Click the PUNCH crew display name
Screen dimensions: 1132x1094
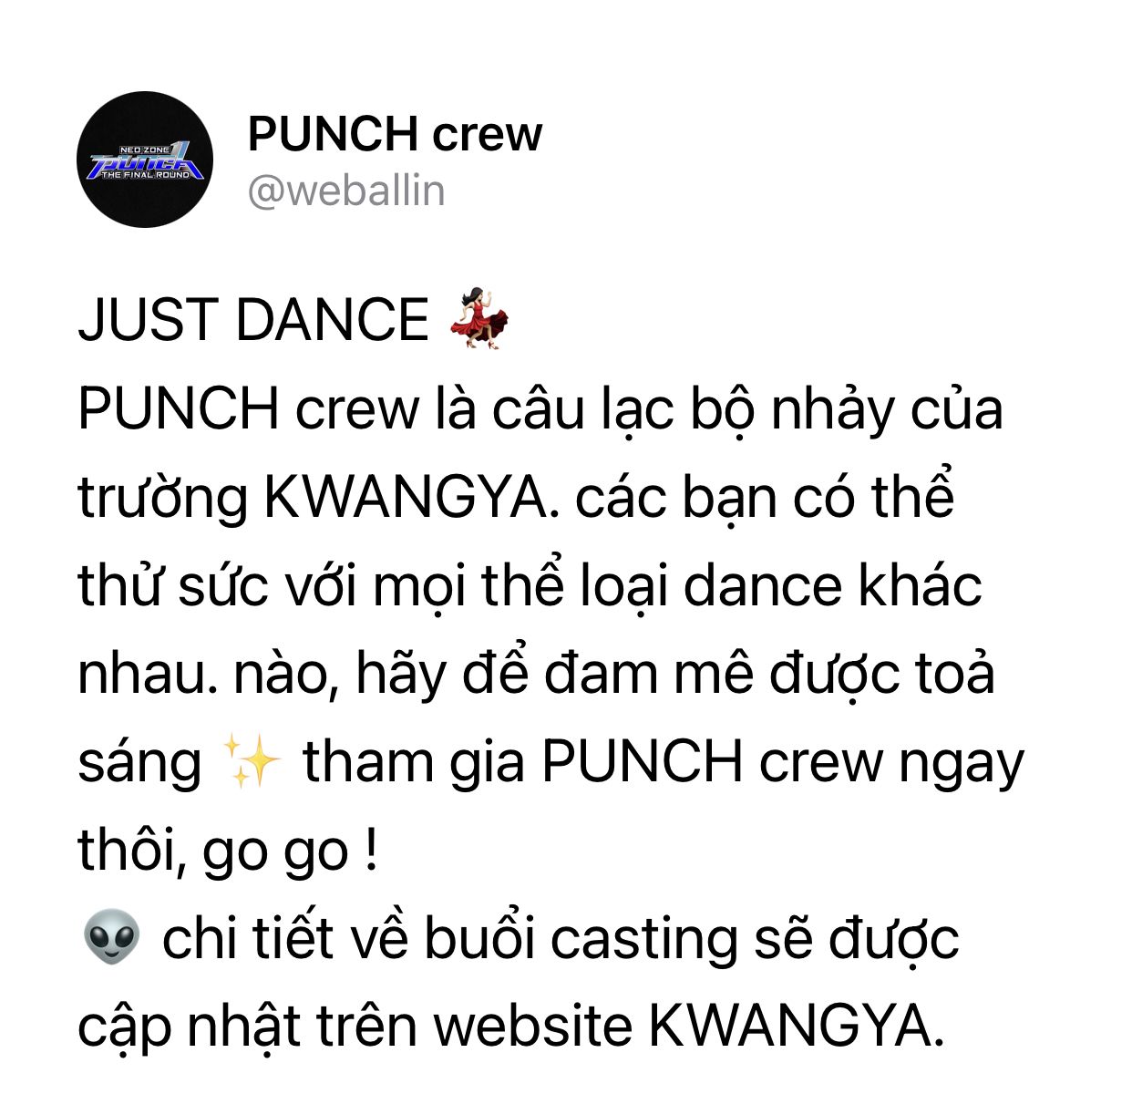(395, 134)
